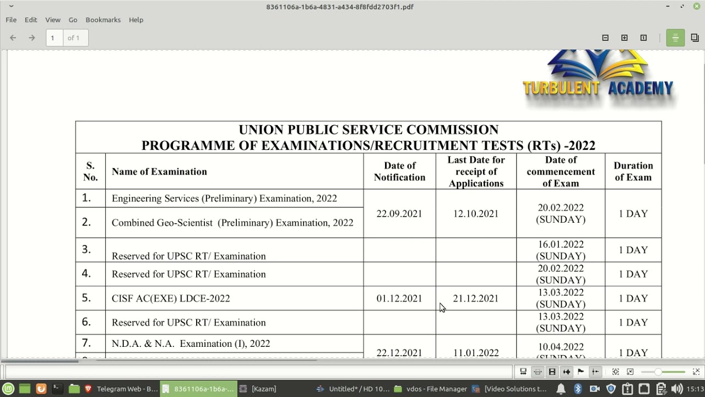Reset zoom to original size icon
705x397 pixels.
643,38
